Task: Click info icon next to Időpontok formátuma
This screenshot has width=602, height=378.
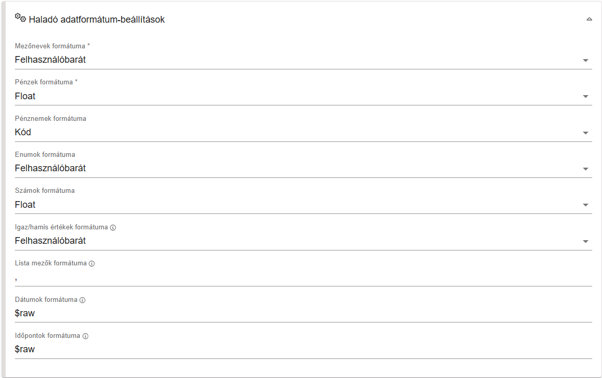Action: point(85,336)
